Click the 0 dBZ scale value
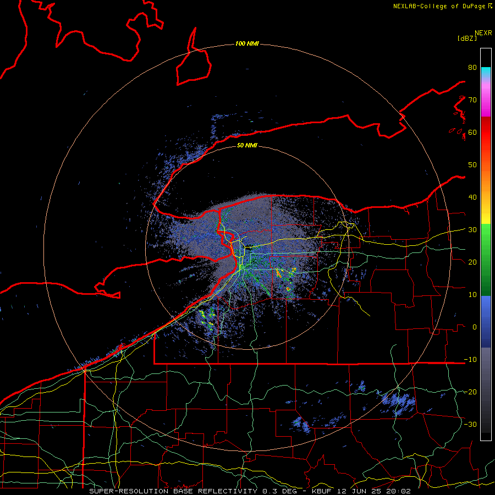 pyautogui.click(x=475, y=327)
